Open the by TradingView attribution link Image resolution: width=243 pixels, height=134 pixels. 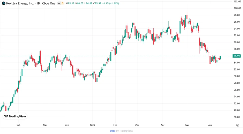pyautogui.click(x=124, y=131)
